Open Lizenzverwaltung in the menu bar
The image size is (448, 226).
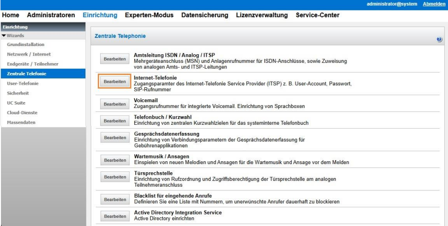[262, 16]
